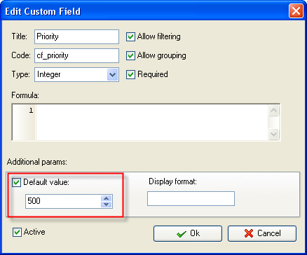Screen dimensions: 307x255
Task: Toggle the Allow grouping checkbox
Action: [x=130, y=56]
